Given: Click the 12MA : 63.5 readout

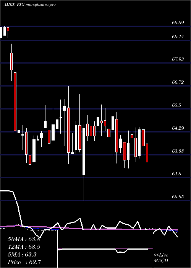Looking at the screenshot, I should tap(24, 247).
